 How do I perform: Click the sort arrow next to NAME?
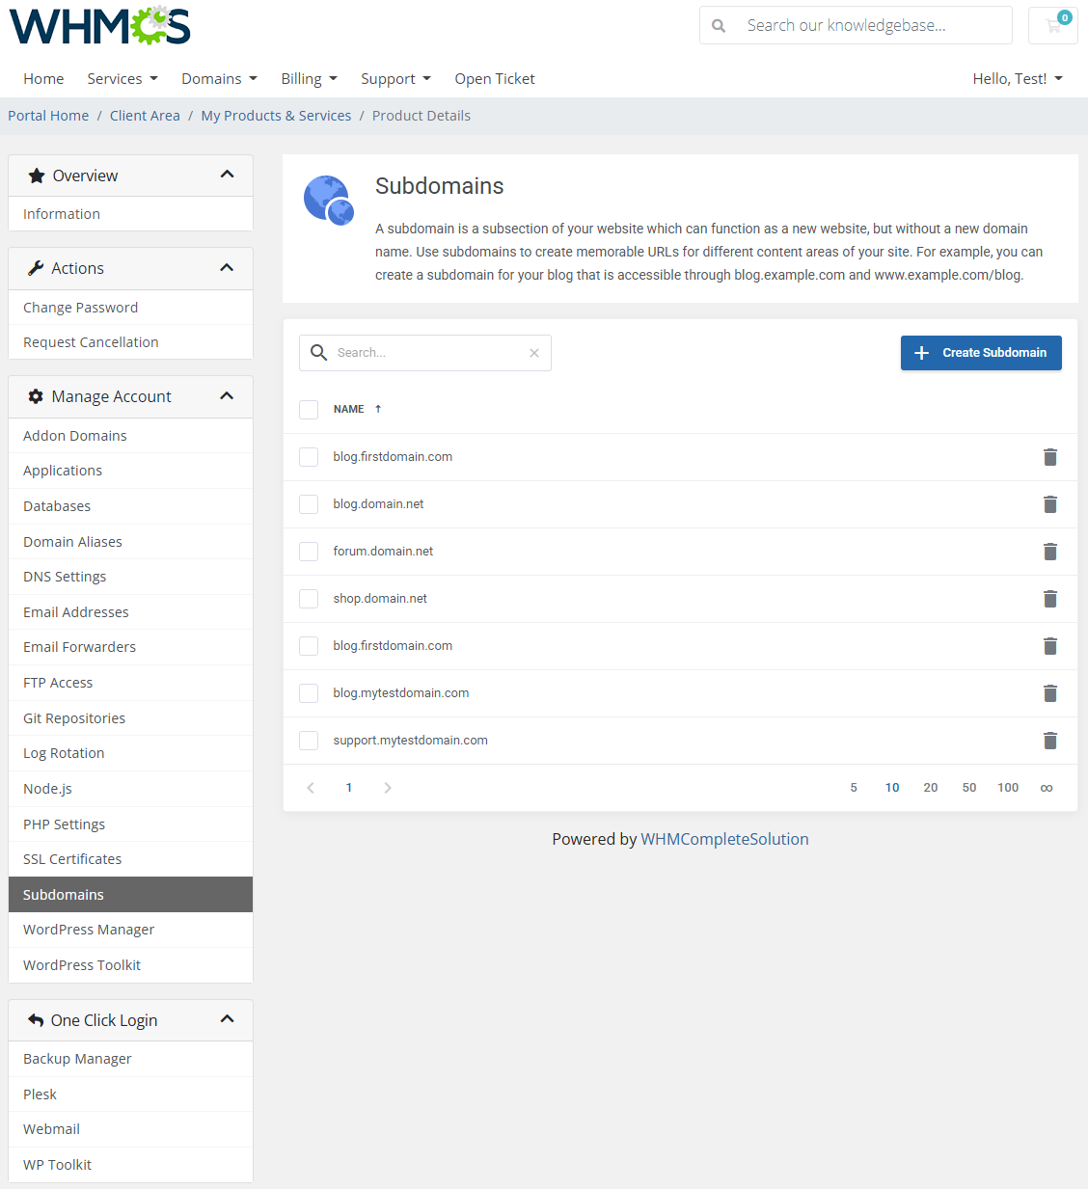tap(377, 408)
